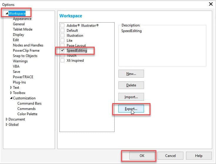Collapse the Workspace tree node
216x164 pixels.
click(7, 14)
